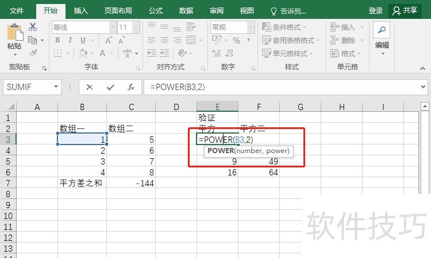Expand the formula bar
Viewport: 431px width, 258px height.
(x=423, y=87)
